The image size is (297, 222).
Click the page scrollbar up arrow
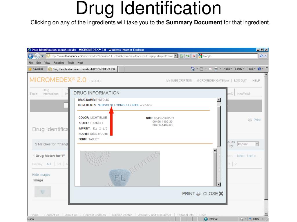266,75
